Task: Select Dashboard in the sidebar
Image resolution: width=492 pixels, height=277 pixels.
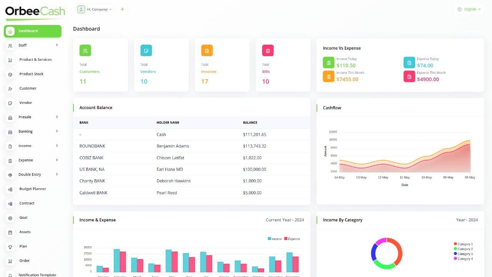Action: click(28, 31)
